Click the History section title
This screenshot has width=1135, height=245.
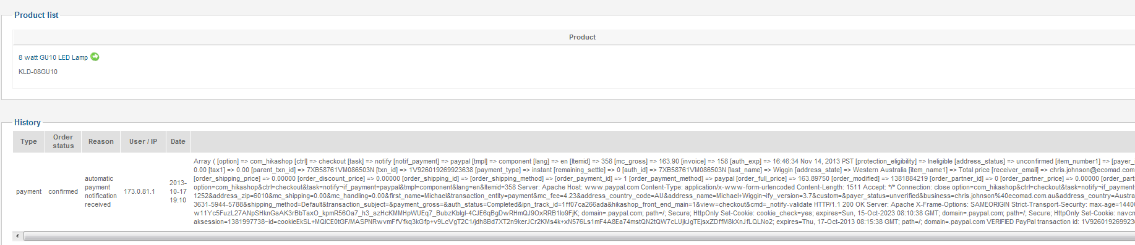click(x=27, y=122)
